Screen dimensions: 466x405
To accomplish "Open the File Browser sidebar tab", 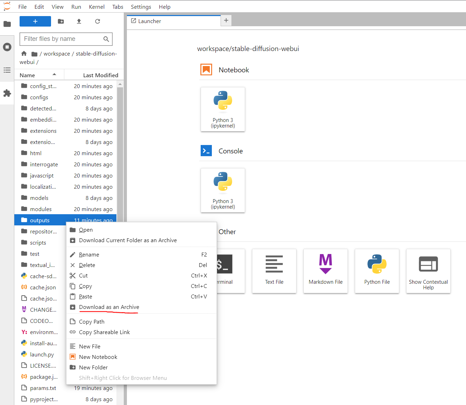I will pos(7,24).
